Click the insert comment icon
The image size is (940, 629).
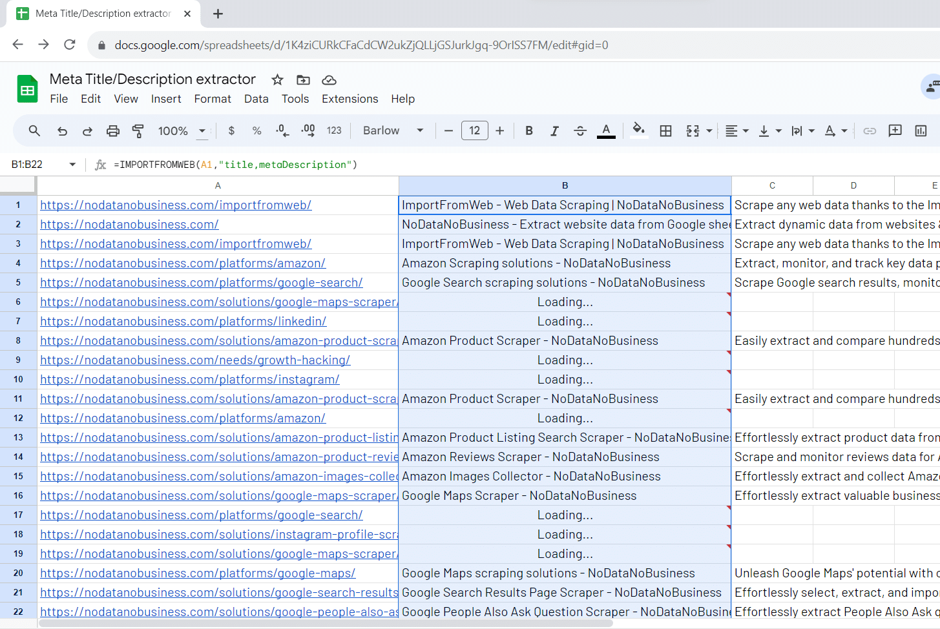coord(895,131)
